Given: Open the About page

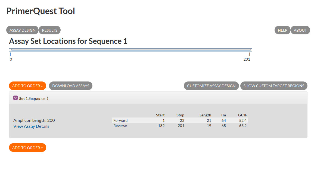Looking at the screenshot, I should pyautogui.click(x=300, y=30).
